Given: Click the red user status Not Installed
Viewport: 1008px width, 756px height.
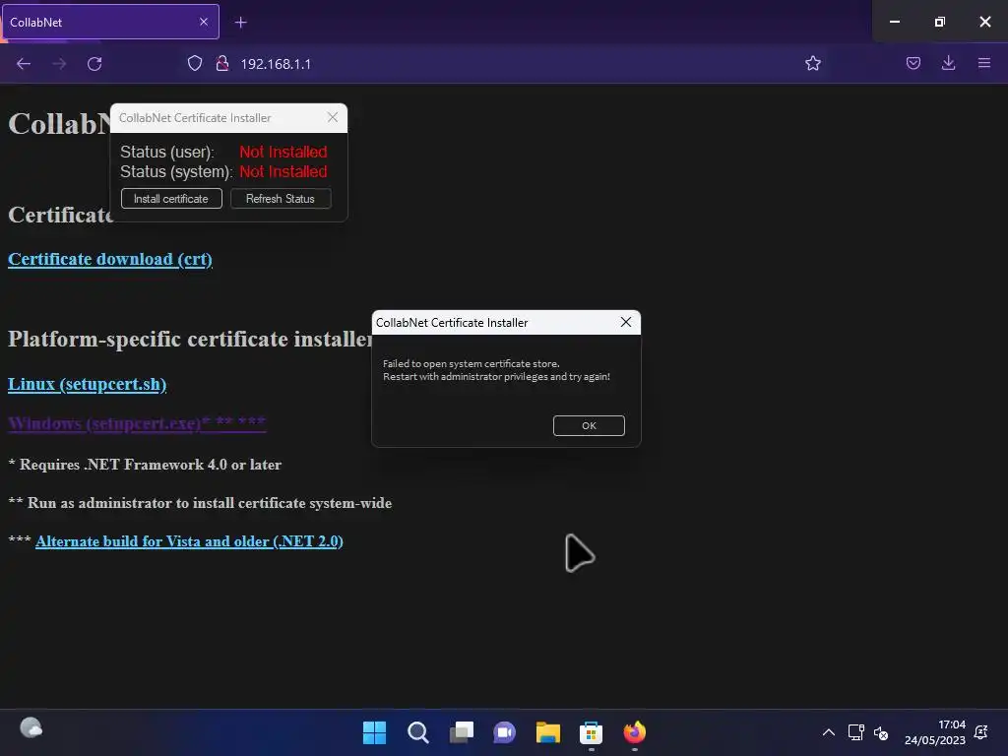Looking at the screenshot, I should pyautogui.click(x=283, y=152).
